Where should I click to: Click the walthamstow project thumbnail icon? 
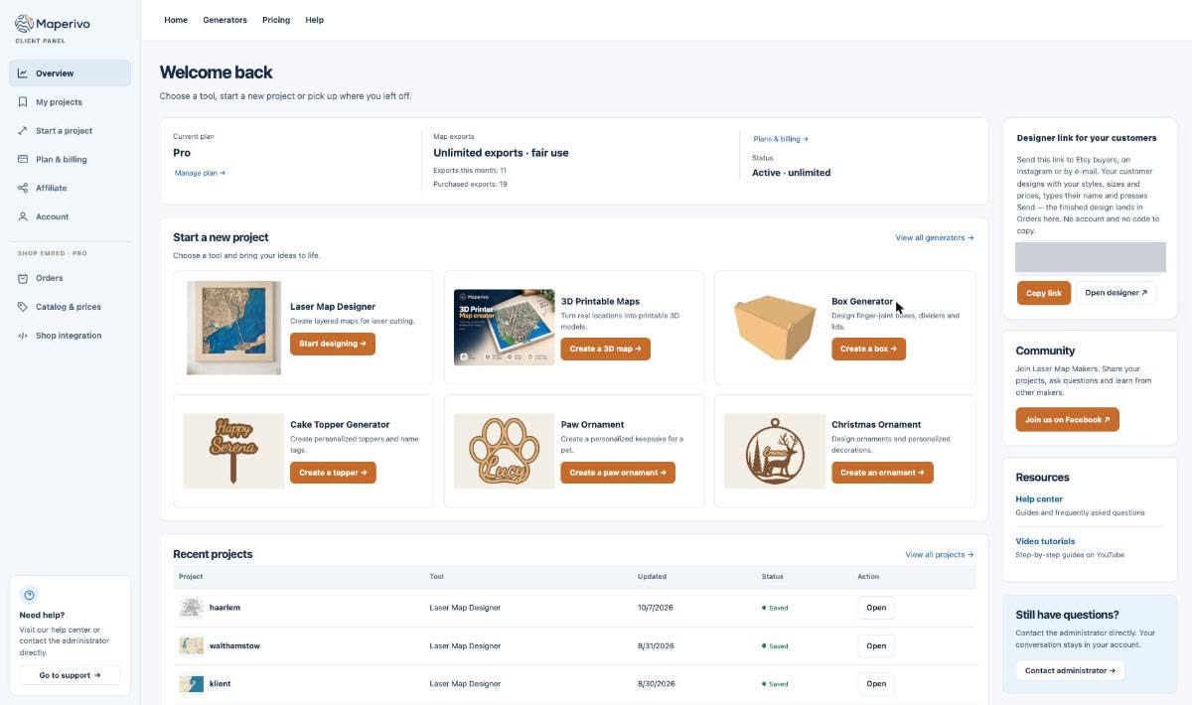coord(192,646)
